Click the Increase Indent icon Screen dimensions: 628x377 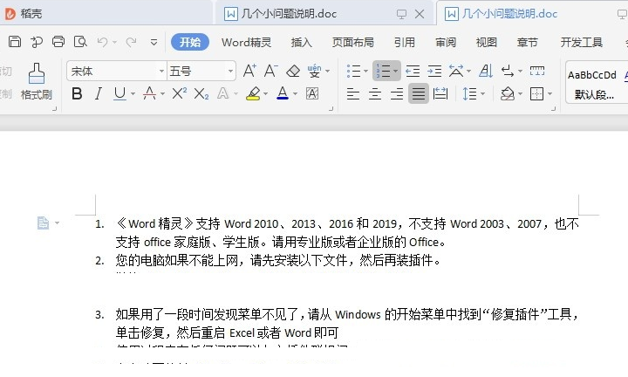[x=433, y=72]
